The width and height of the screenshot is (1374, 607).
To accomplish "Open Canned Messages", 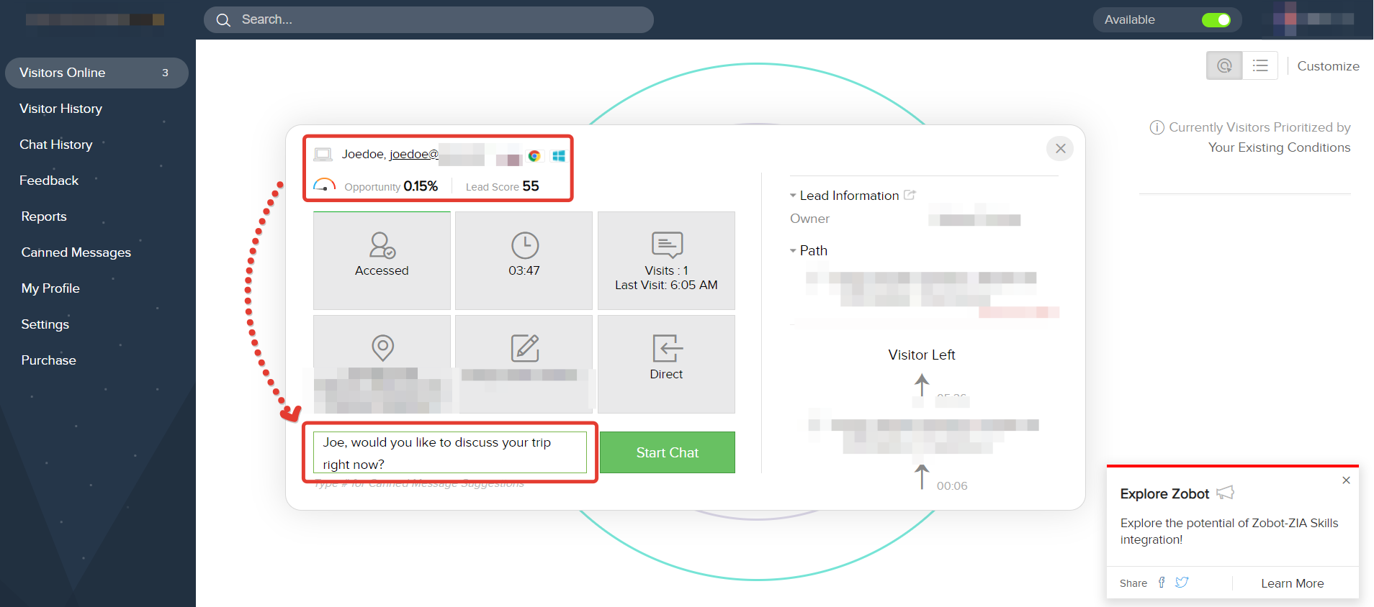I will 76,252.
